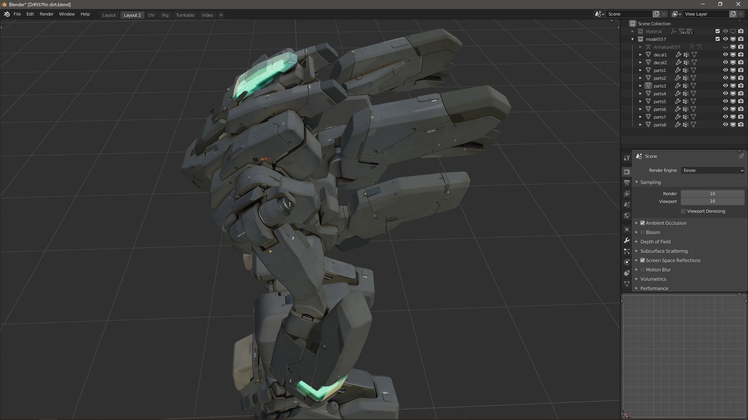This screenshot has height=420, width=748.
Task: Switch to the Rig workspace tab
Action: click(165, 15)
